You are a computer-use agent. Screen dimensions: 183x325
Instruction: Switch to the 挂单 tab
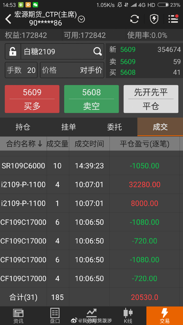point(69,127)
